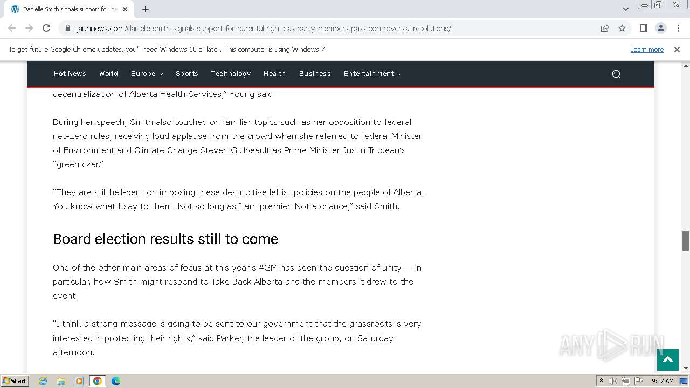The width and height of the screenshot is (690, 388).
Task: Click the browser forward arrow
Action: pos(29,28)
